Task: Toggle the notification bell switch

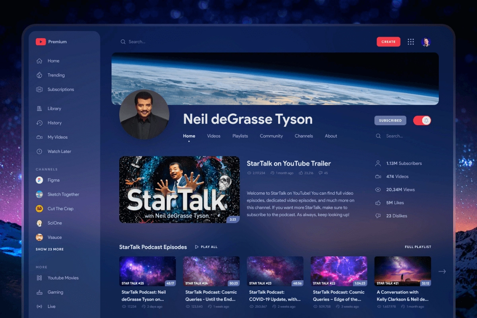Action: click(422, 120)
